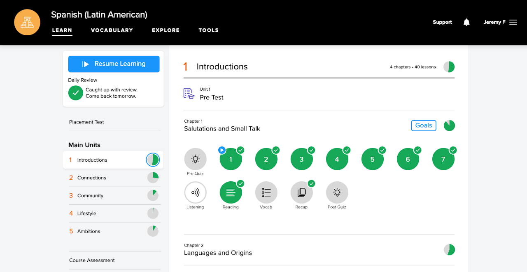Open the Course Assessment link
The image size is (527, 272).
pyautogui.click(x=92, y=260)
